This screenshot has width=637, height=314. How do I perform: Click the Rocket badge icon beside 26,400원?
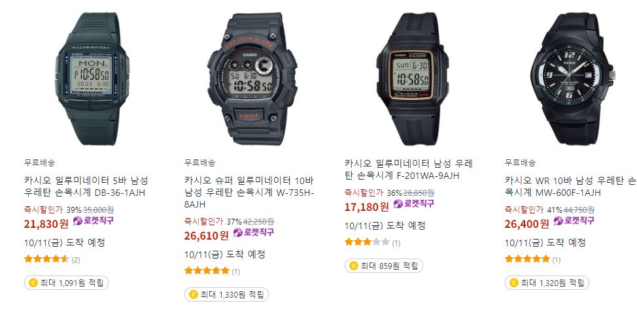click(x=559, y=221)
